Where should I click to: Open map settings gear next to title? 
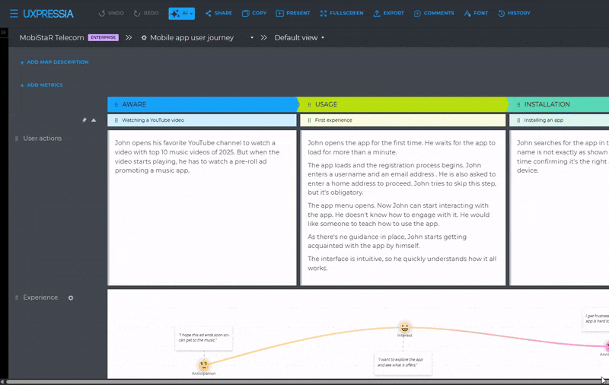click(x=144, y=37)
